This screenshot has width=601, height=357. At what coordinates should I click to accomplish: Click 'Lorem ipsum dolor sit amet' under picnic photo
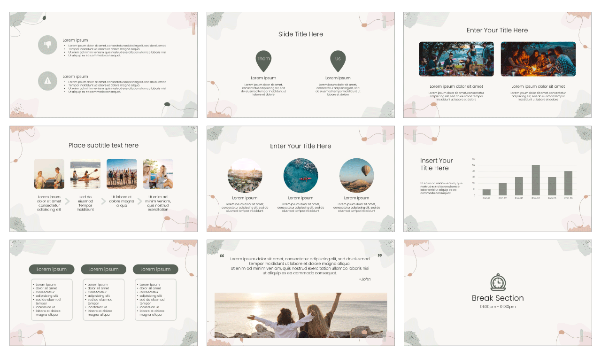pos(456,86)
